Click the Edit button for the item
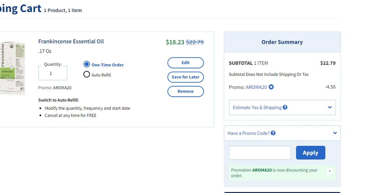This screenshot has width=376, height=193. point(185,63)
